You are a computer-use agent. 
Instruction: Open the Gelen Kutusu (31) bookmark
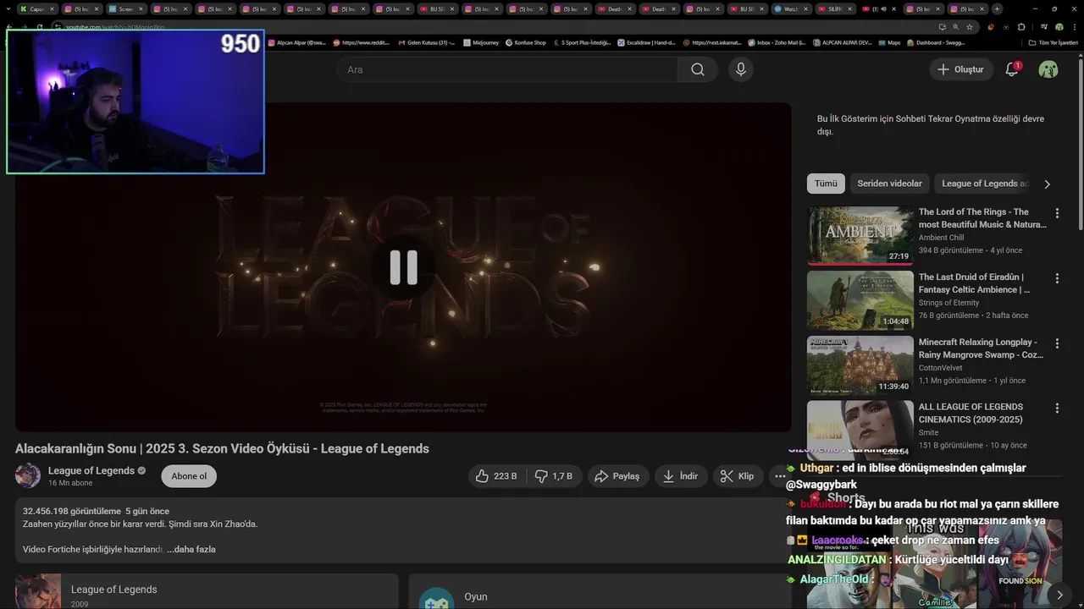[x=425, y=42]
